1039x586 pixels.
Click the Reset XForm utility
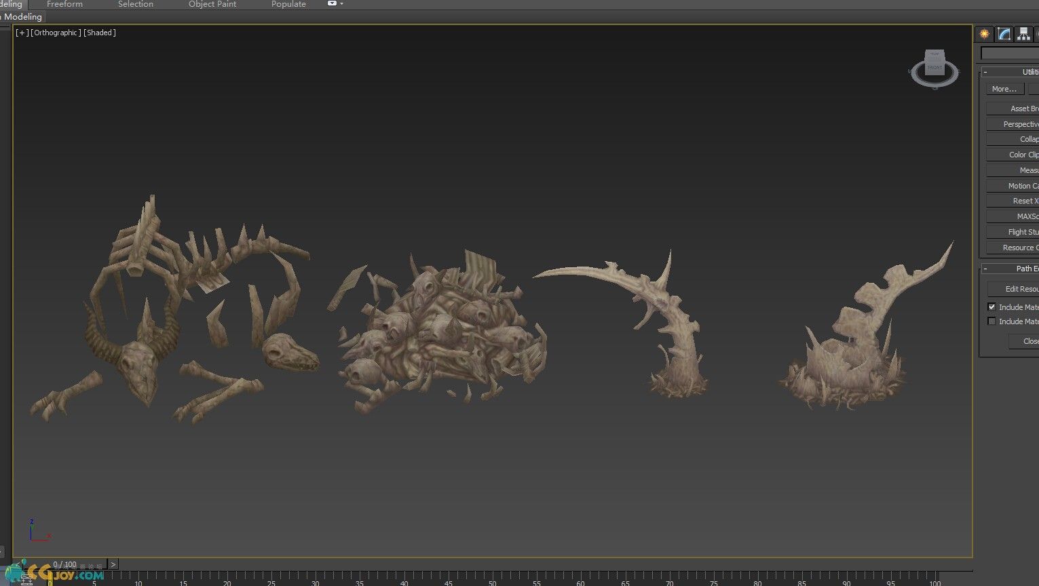tap(1013, 201)
